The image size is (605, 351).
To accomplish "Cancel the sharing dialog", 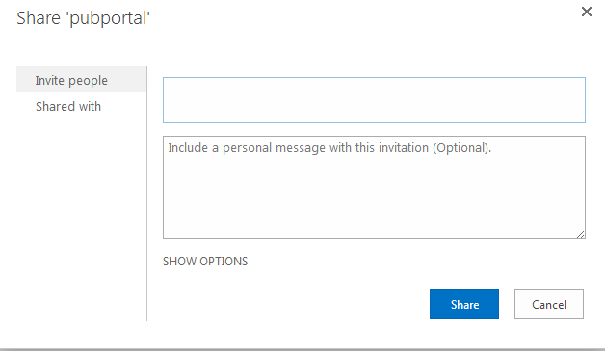I will [549, 305].
